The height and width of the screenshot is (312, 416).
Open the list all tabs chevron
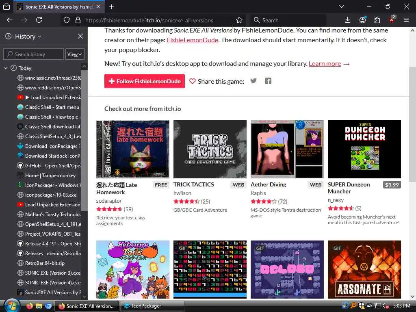click(341, 6)
